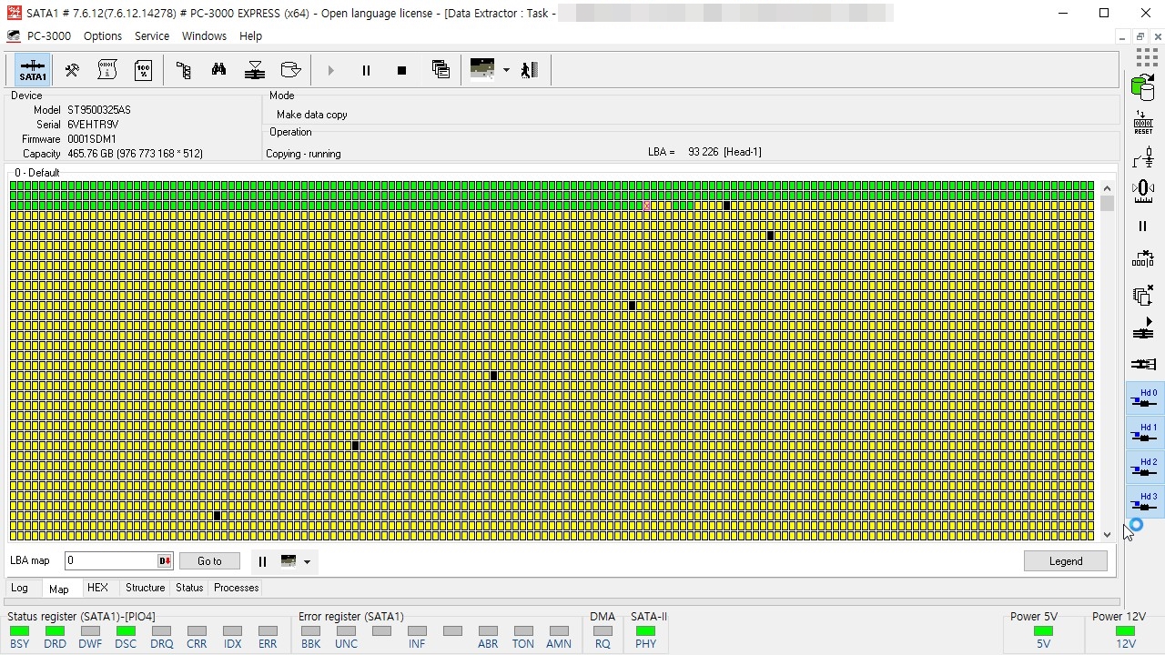Screen dimensions: 1165x655
Task: Click the zero-with-ruler sidebar icon
Action: pyautogui.click(x=1143, y=191)
